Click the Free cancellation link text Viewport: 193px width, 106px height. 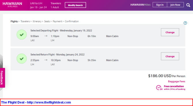tap(174, 87)
